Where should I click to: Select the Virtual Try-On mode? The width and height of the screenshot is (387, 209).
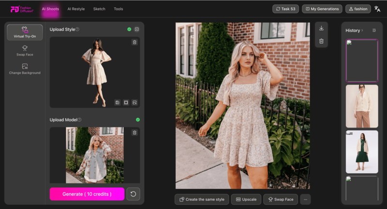(x=25, y=32)
